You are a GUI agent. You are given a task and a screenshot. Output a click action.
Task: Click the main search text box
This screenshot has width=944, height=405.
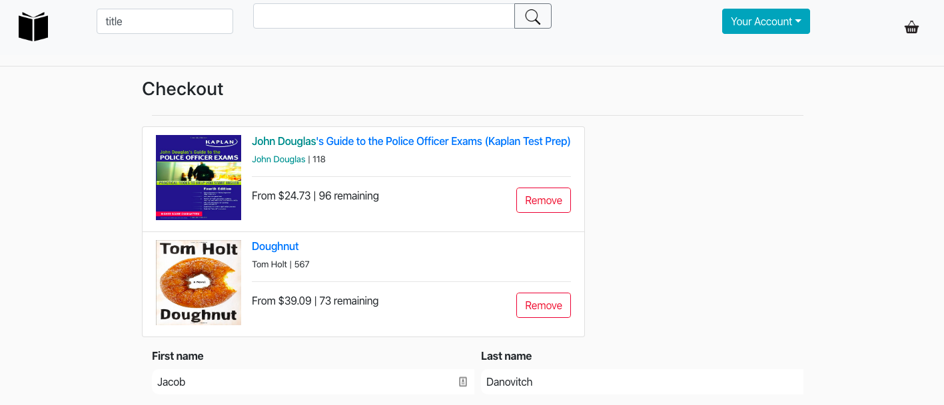tap(384, 16)
